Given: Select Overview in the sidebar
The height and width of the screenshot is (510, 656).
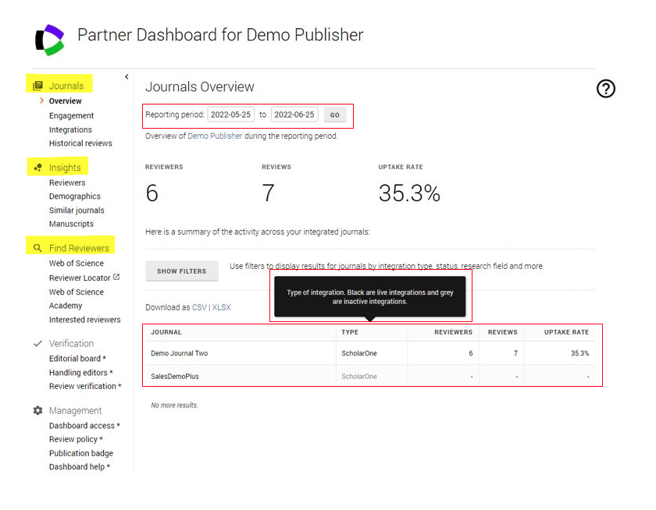Looking at the screenshot, I should click(66, 101).
